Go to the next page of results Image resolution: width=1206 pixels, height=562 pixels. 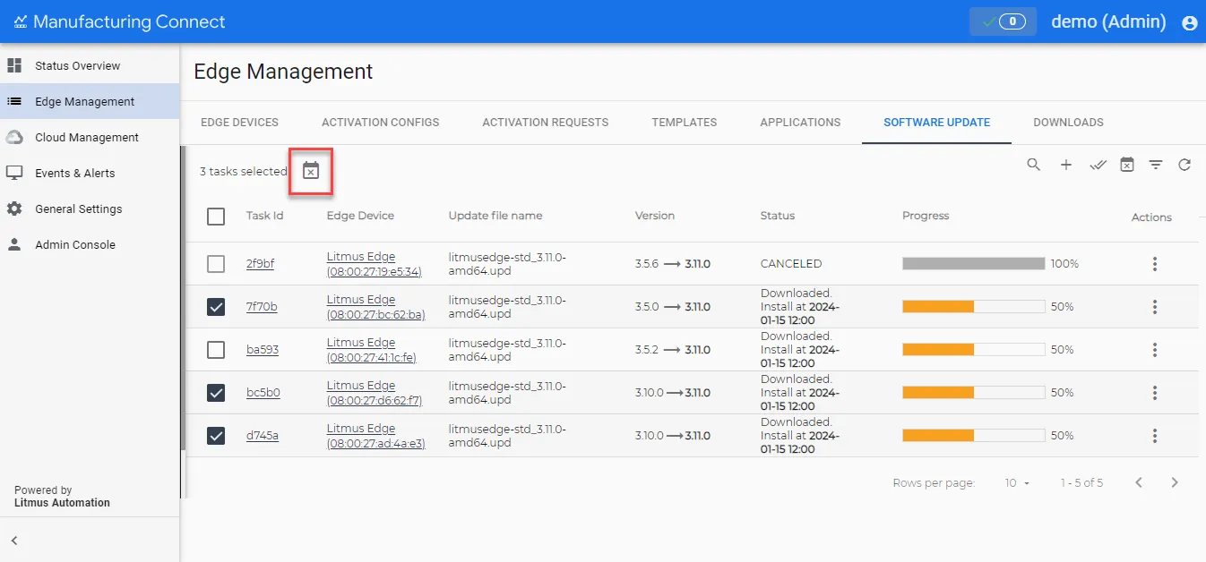(x=1175, y=482)
